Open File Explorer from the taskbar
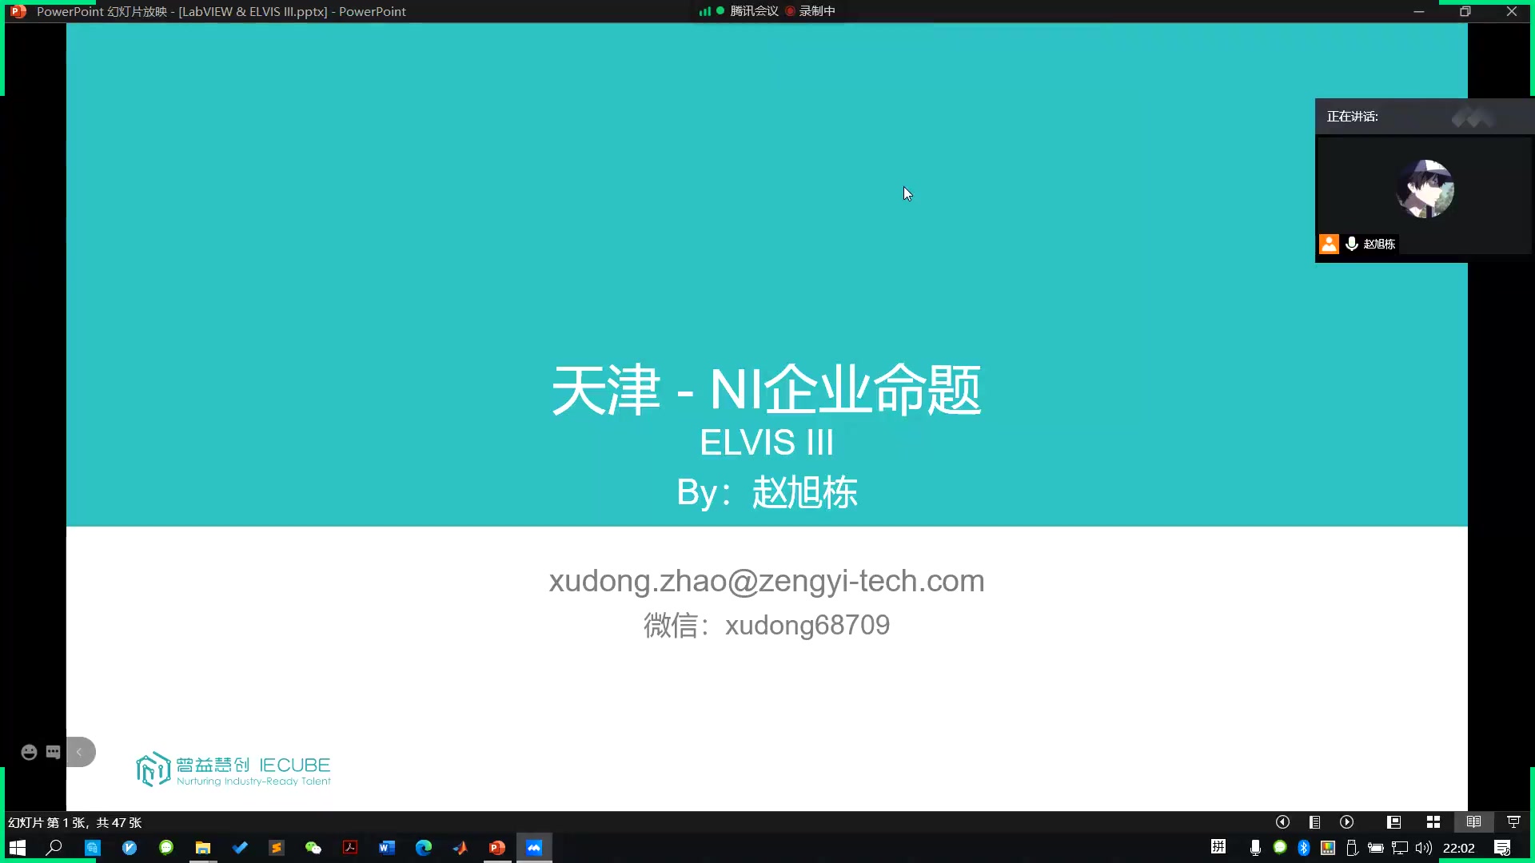Image resolution: width=1535 pixels, height=863 pixels. pyautogui.click(x=203, y=848)
